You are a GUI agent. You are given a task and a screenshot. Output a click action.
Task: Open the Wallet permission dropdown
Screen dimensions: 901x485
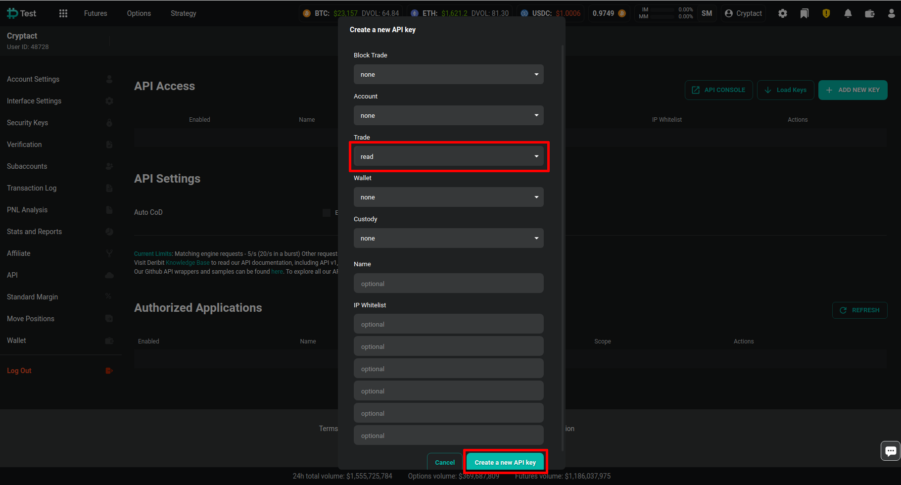tap(449, 197)
